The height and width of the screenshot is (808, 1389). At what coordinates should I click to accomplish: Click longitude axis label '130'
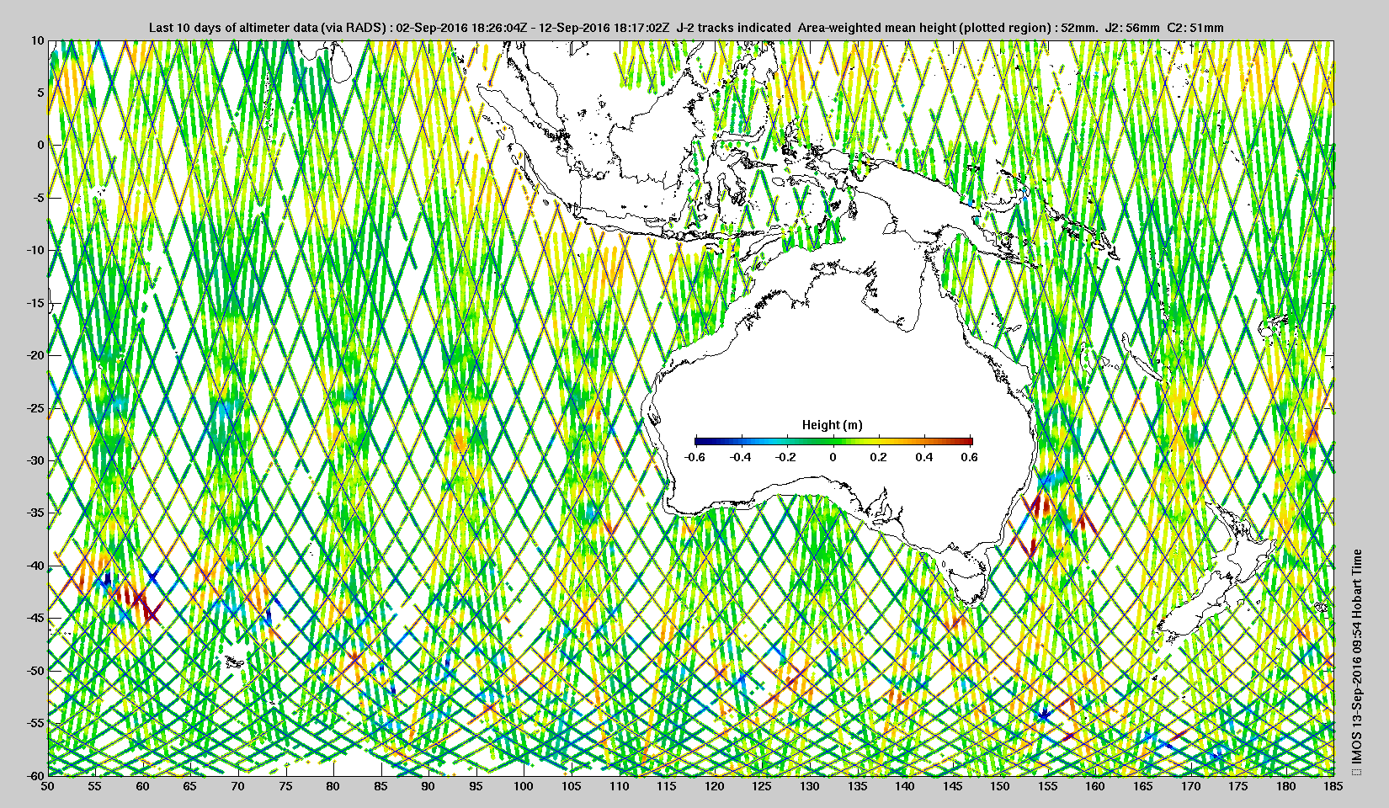click(x=810, y=786)
